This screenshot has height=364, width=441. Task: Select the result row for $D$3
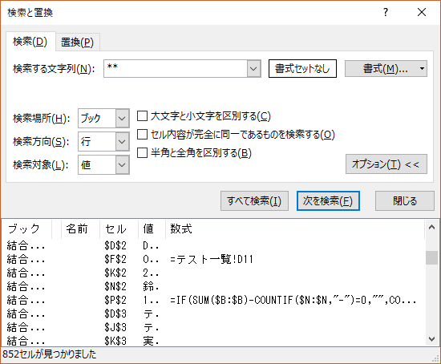[214, 313]
